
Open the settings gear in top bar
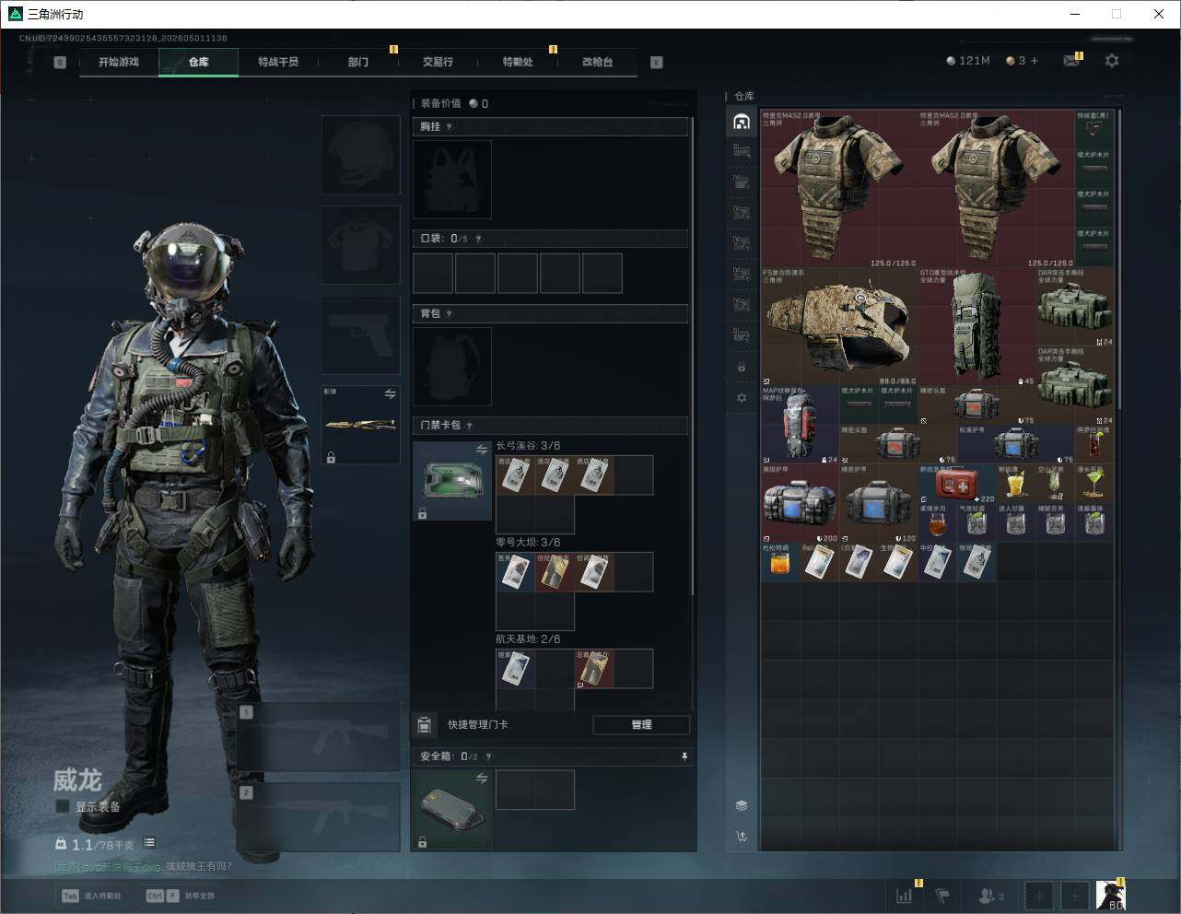[x=1112, y=61]
